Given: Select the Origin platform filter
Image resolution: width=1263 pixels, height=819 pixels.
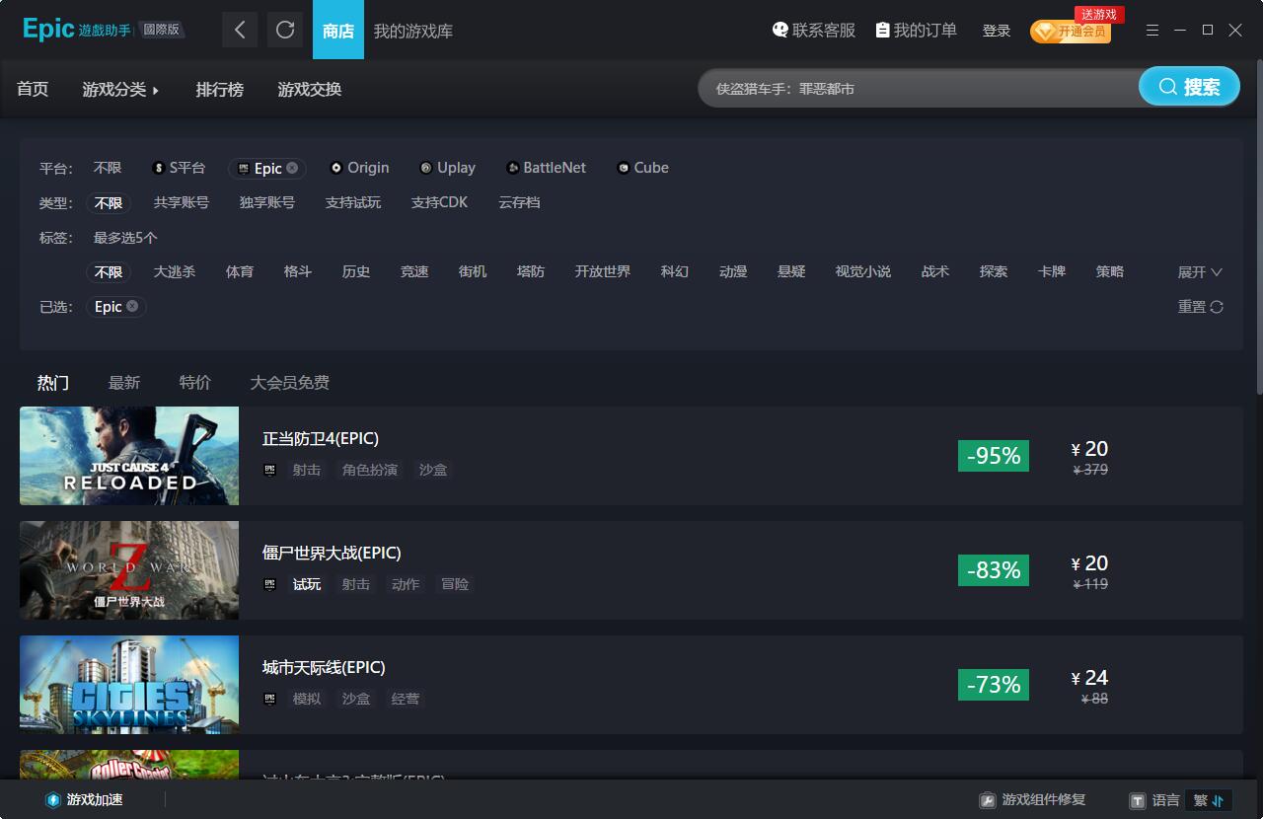Looking at the screenshot, I should (x=359, y=168).
